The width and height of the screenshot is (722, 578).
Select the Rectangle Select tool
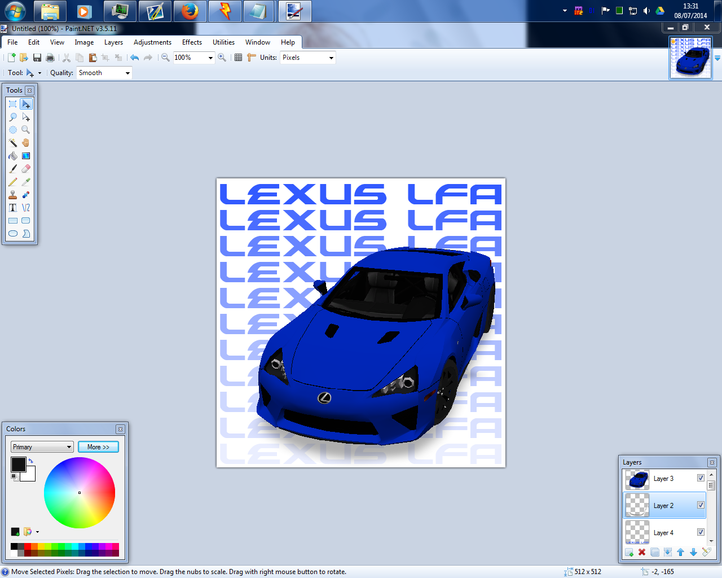tap(13, 104)
